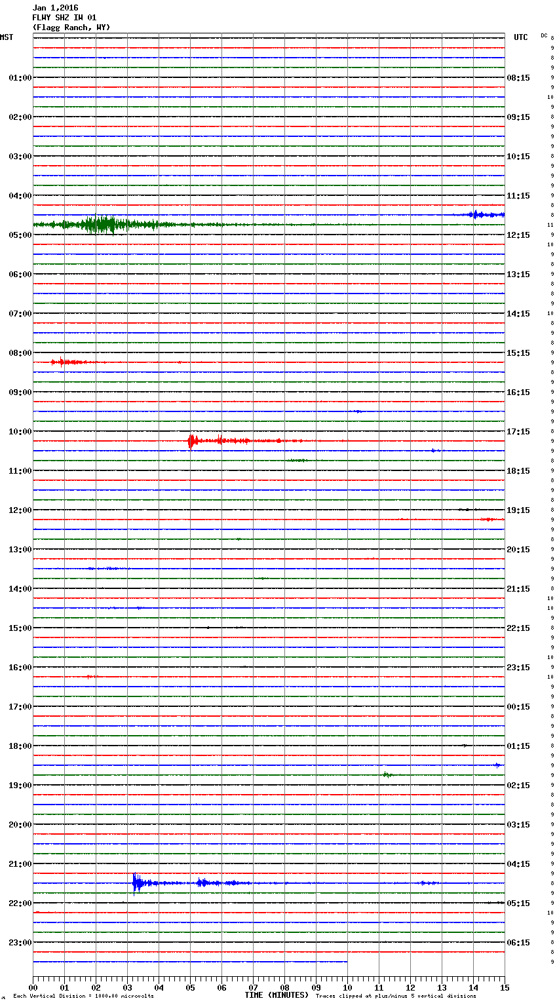Click the 22:15 UTC time label
557x1005 pixels.
pos(518,628)
